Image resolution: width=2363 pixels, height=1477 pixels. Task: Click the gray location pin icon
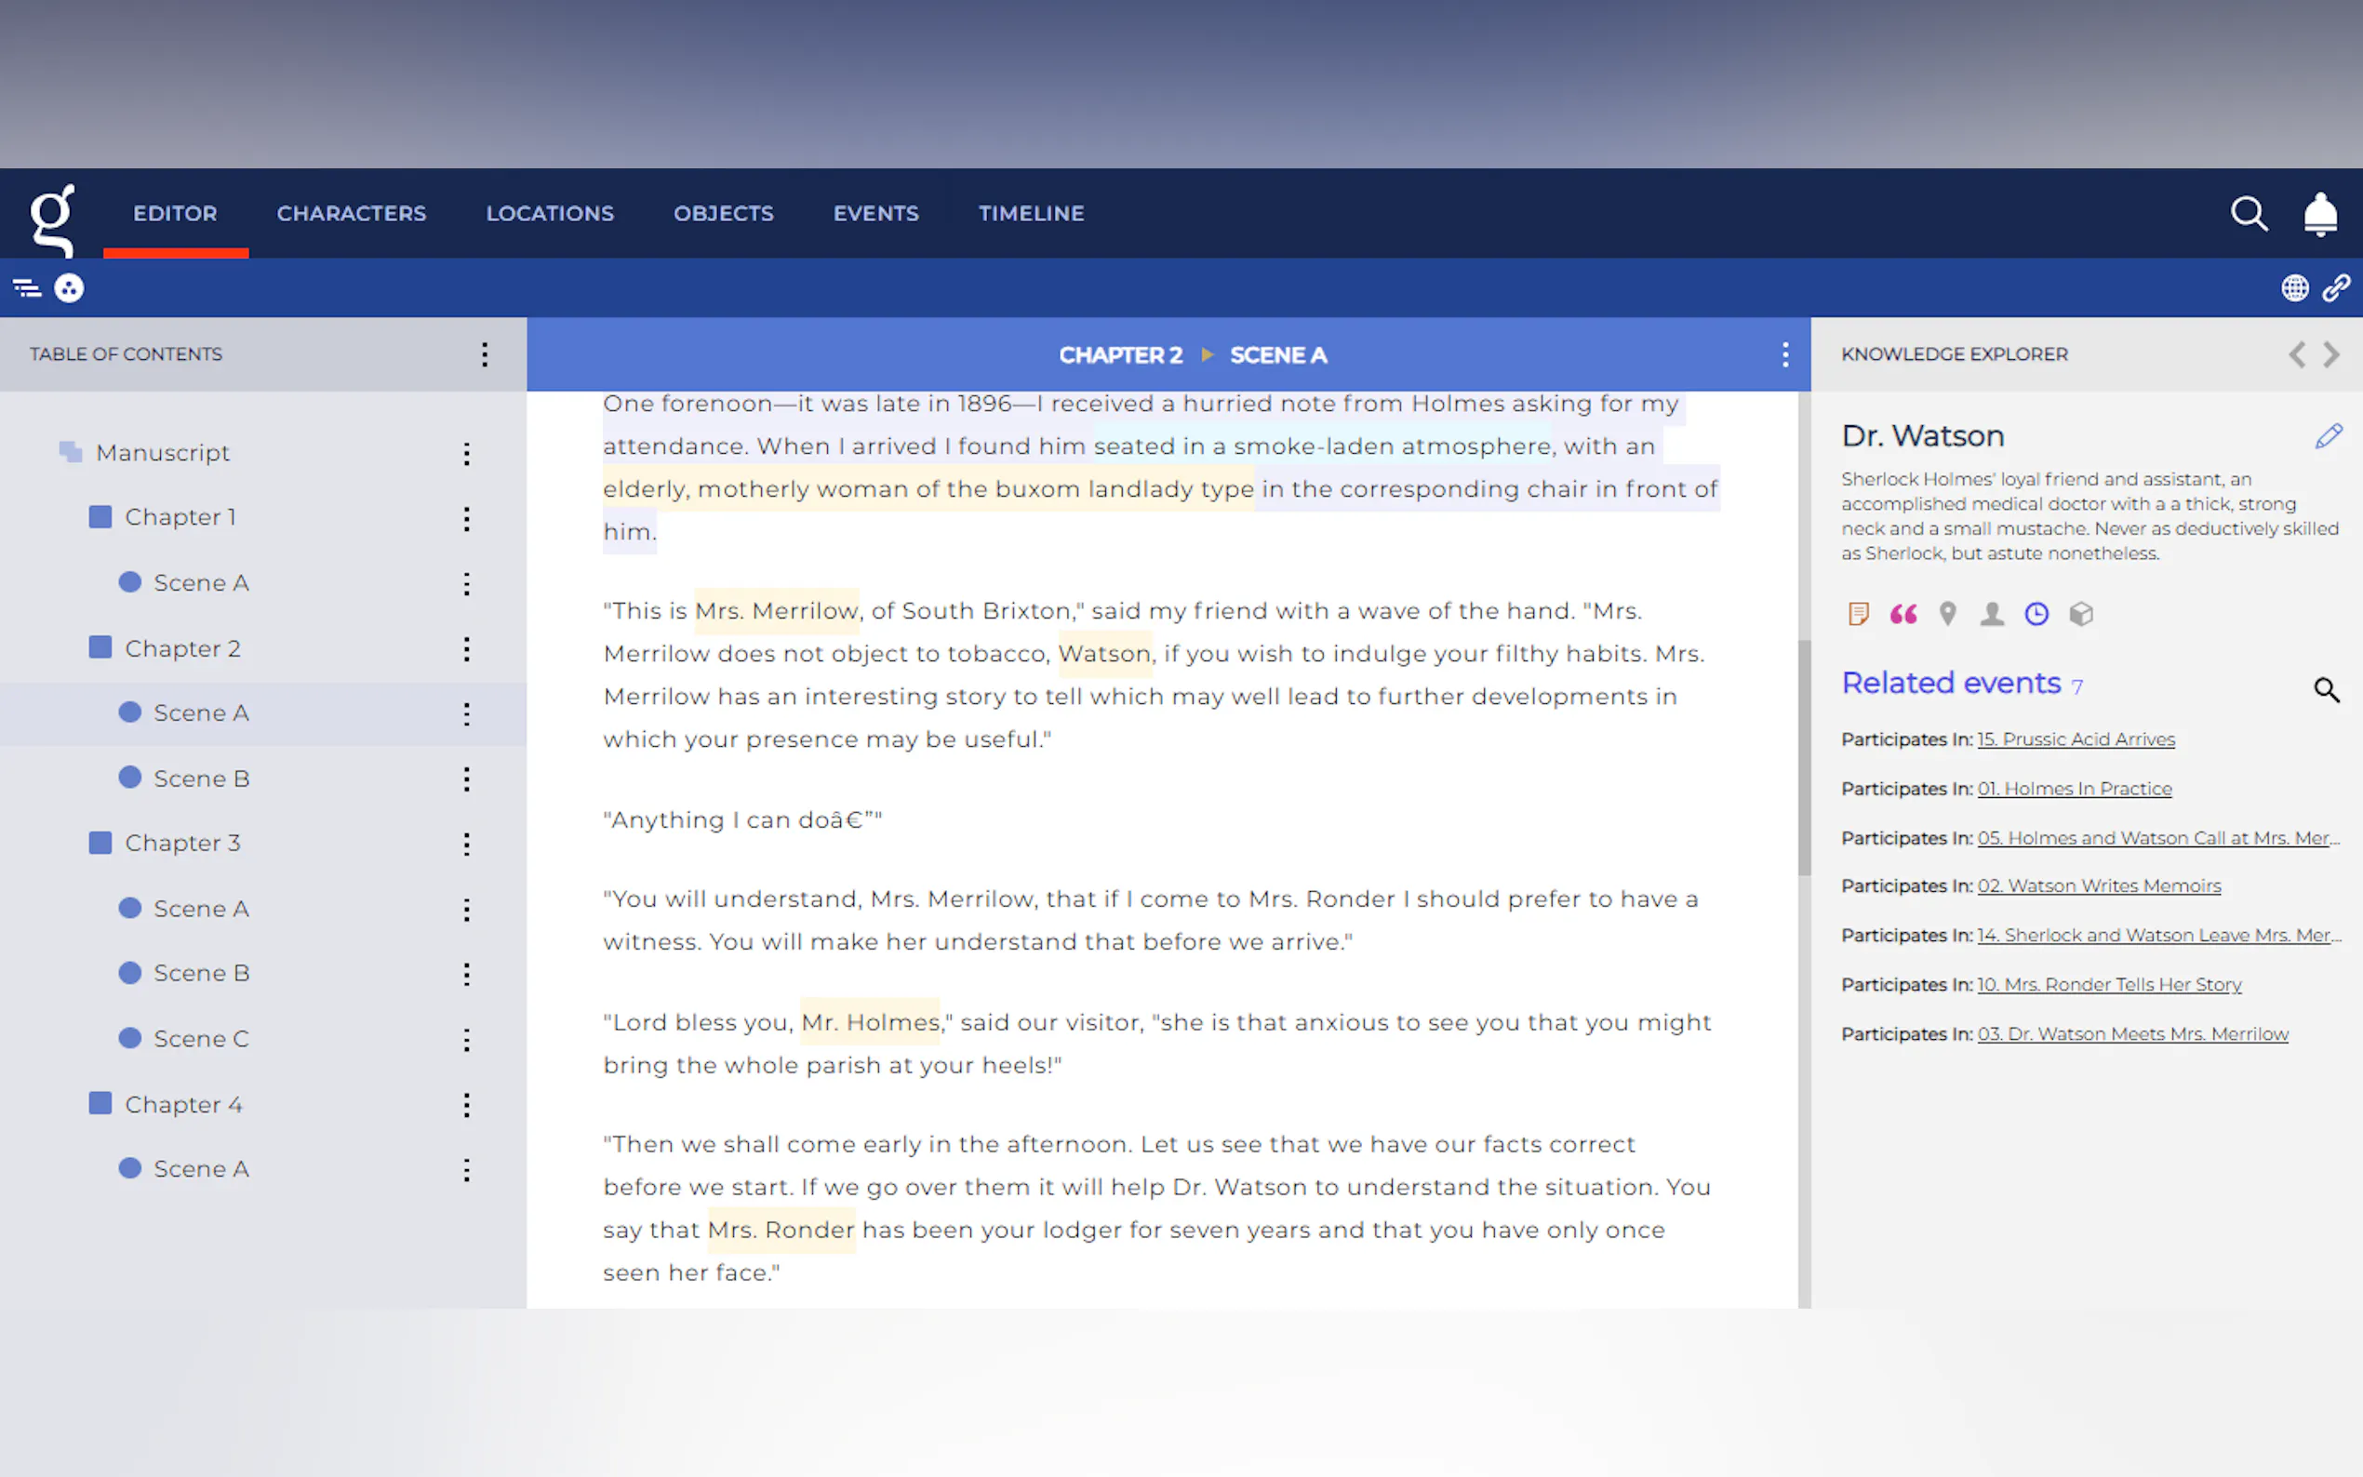(1947, 614)
